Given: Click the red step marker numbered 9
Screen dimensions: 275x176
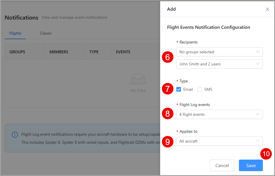Looking at the screenshot, I should (168, 141).
